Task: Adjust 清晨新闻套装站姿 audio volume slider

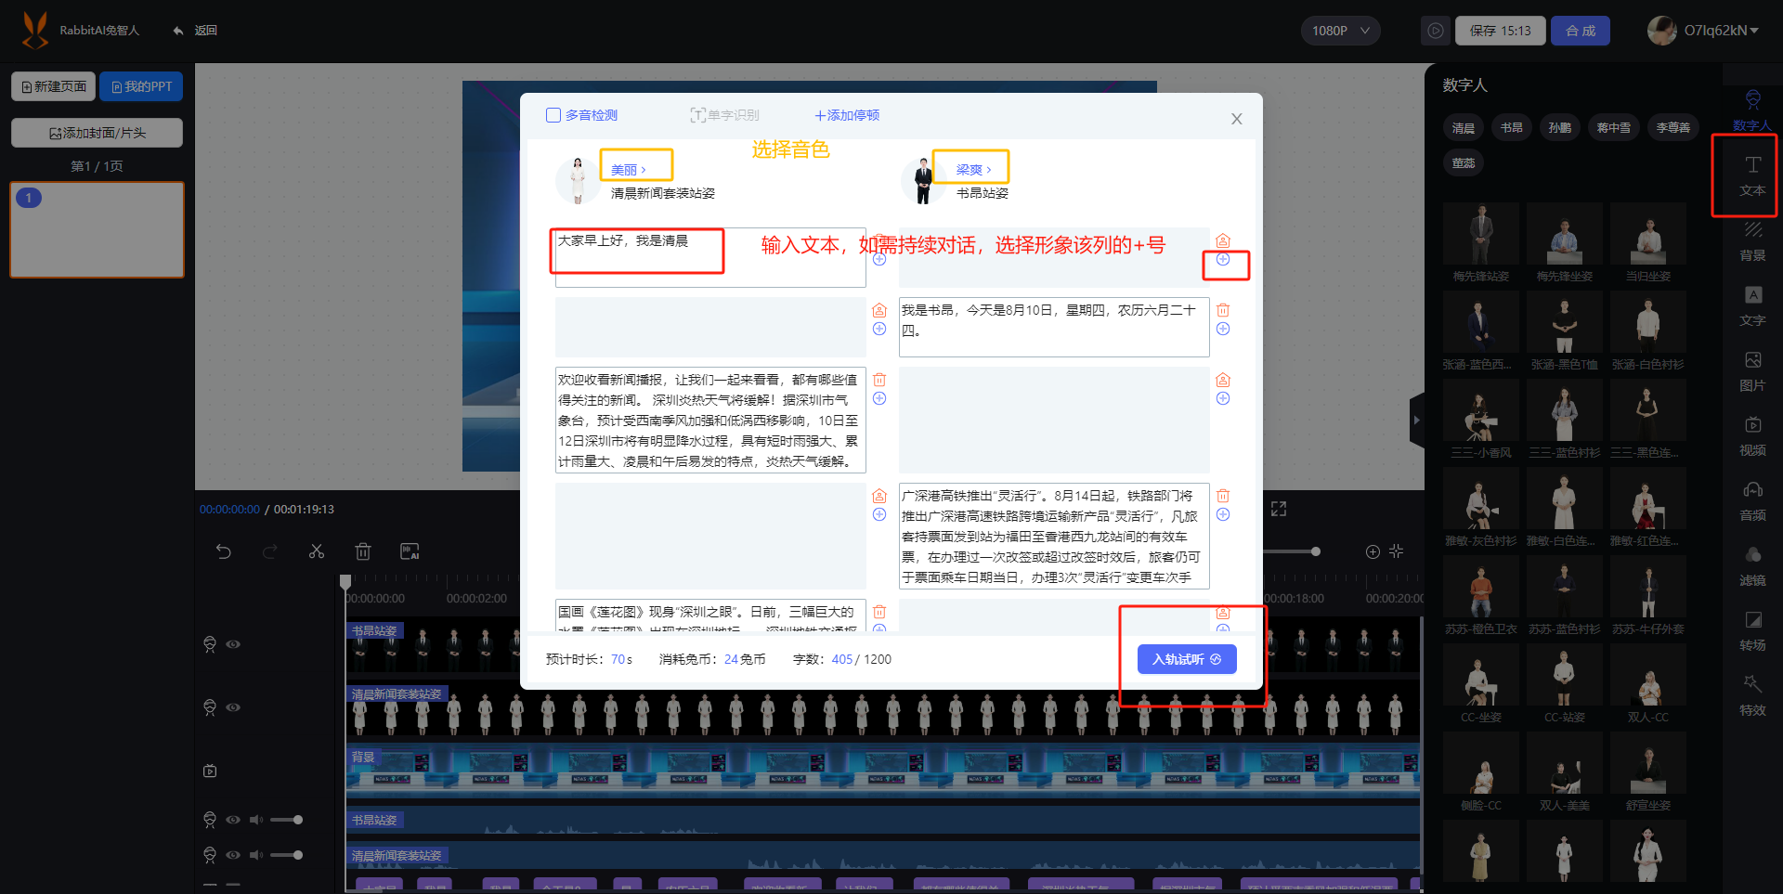Action: (x=286, y=855)
